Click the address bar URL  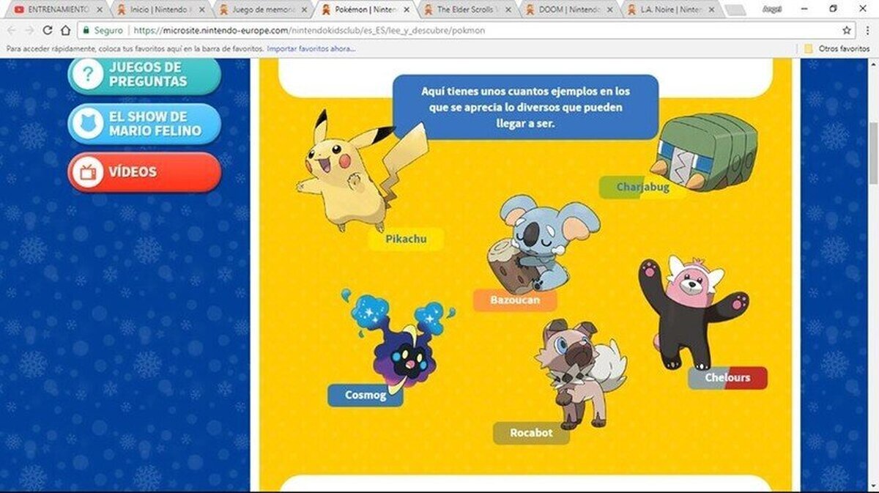[308, 31]
